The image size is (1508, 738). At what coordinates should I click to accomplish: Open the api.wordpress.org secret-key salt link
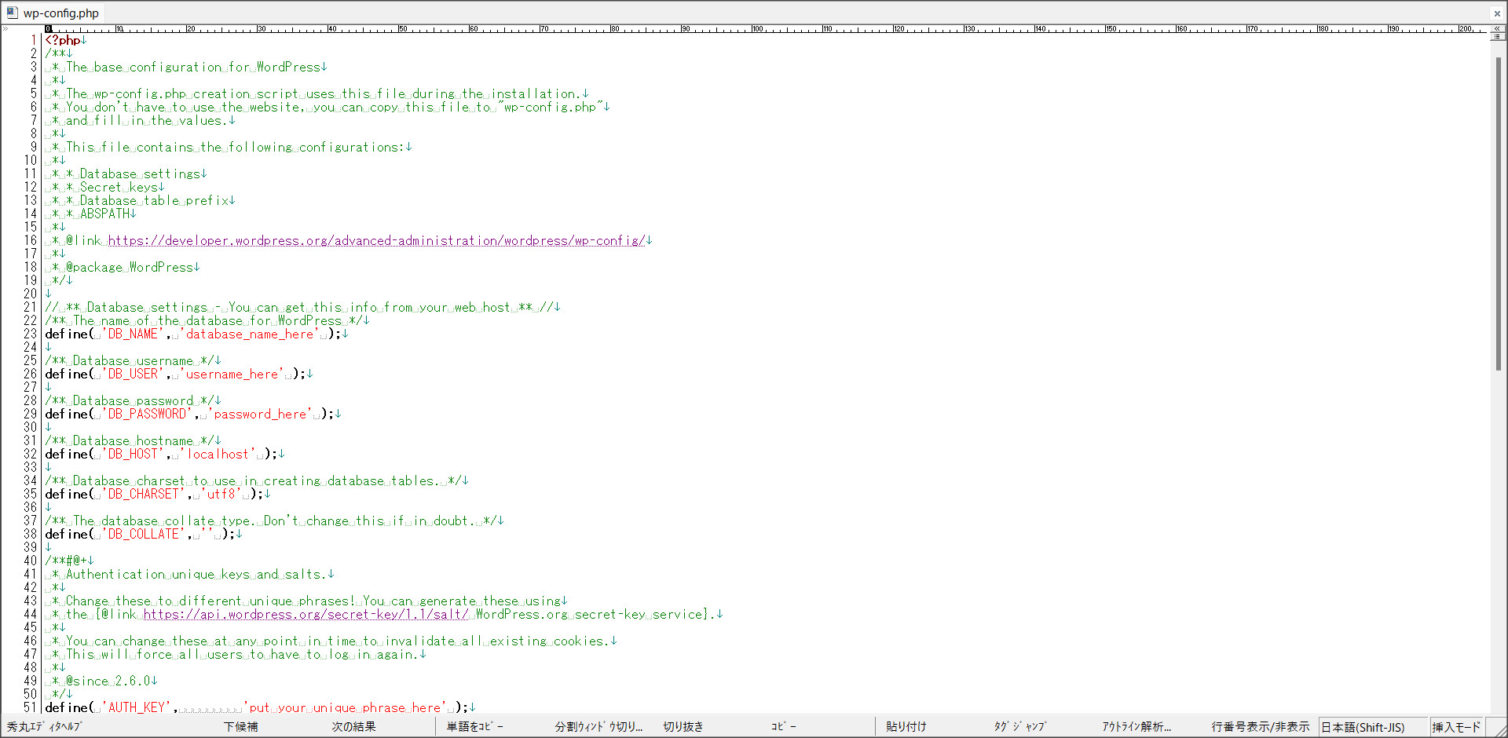click(x=306, y=615)
